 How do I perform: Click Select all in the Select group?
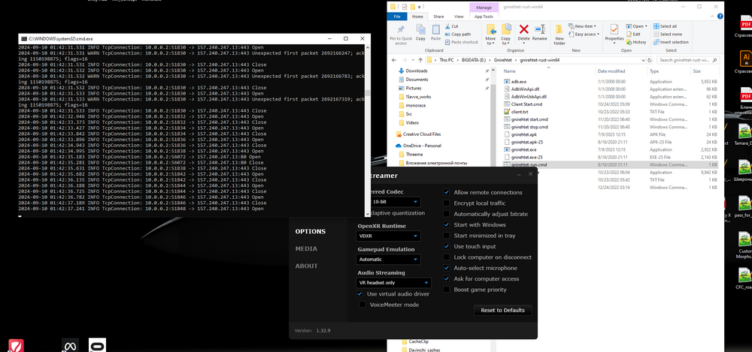point(665,26)
